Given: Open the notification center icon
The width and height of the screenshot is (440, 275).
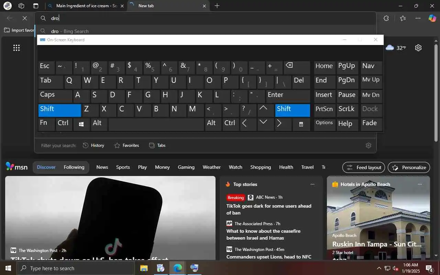Looking at the screenshot, I should tap(429, 268).
